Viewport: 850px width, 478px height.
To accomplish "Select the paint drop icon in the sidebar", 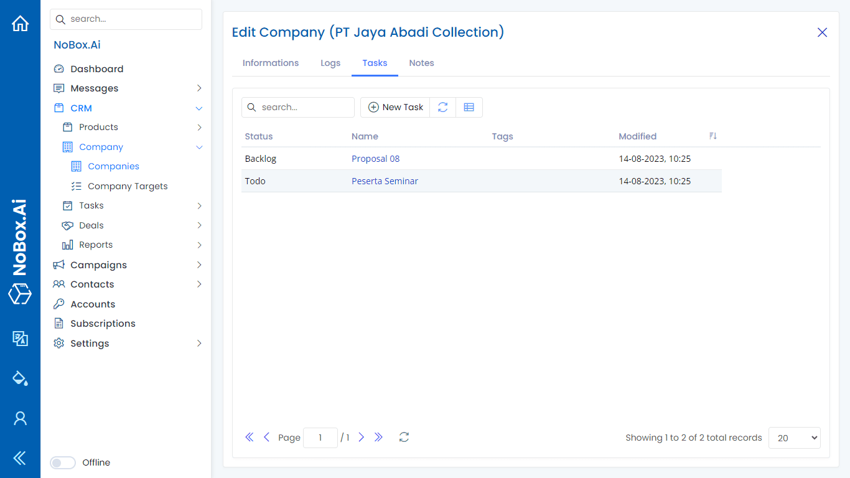I will click(x=21, y=378).
